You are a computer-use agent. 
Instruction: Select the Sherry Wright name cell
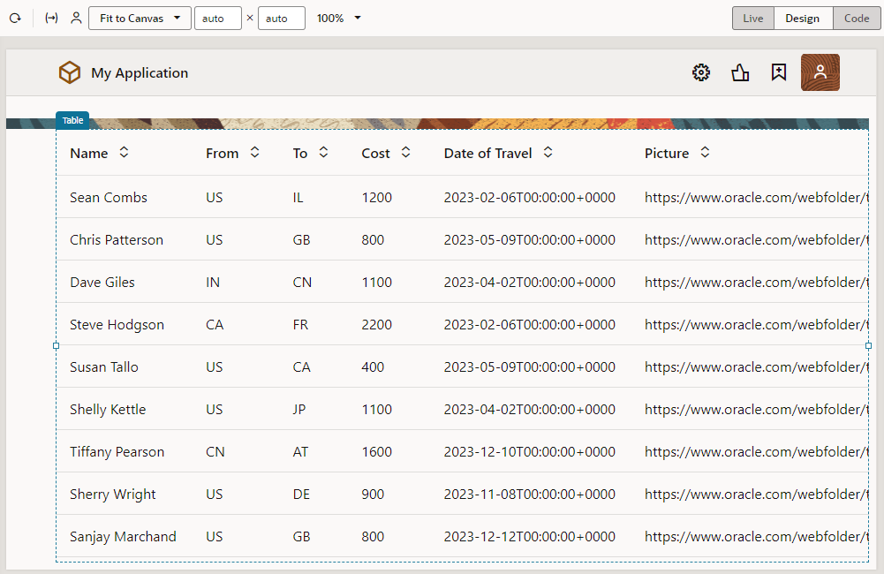pyautogui.click(x=113, y=495)
